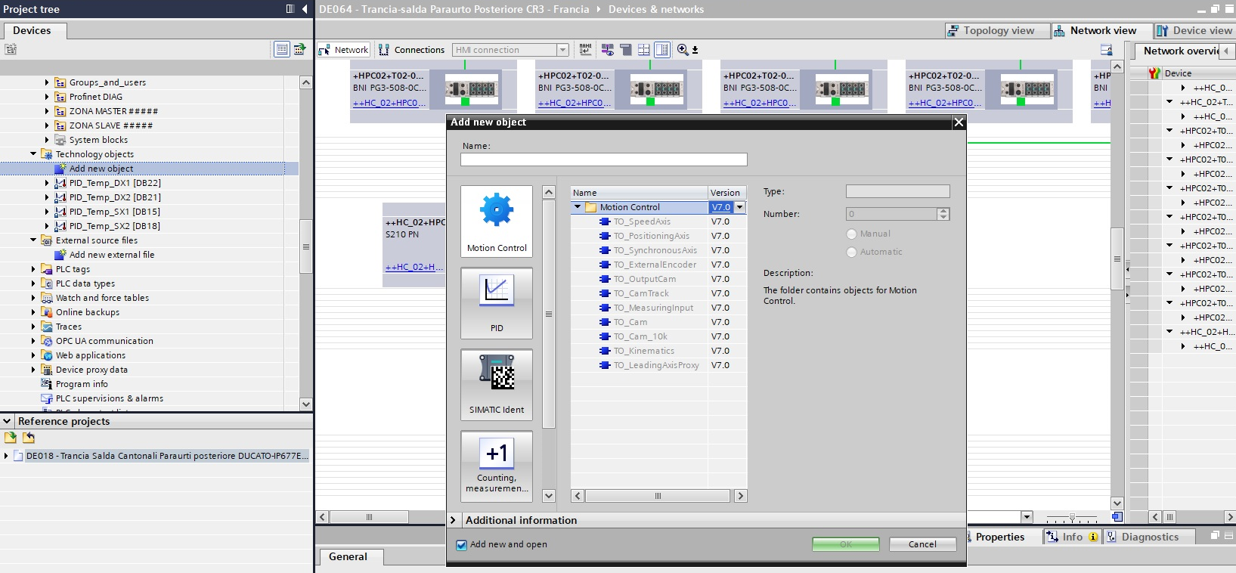1236x573 pixels.
Task: Click the Name input field
Action: coord(603,160)
